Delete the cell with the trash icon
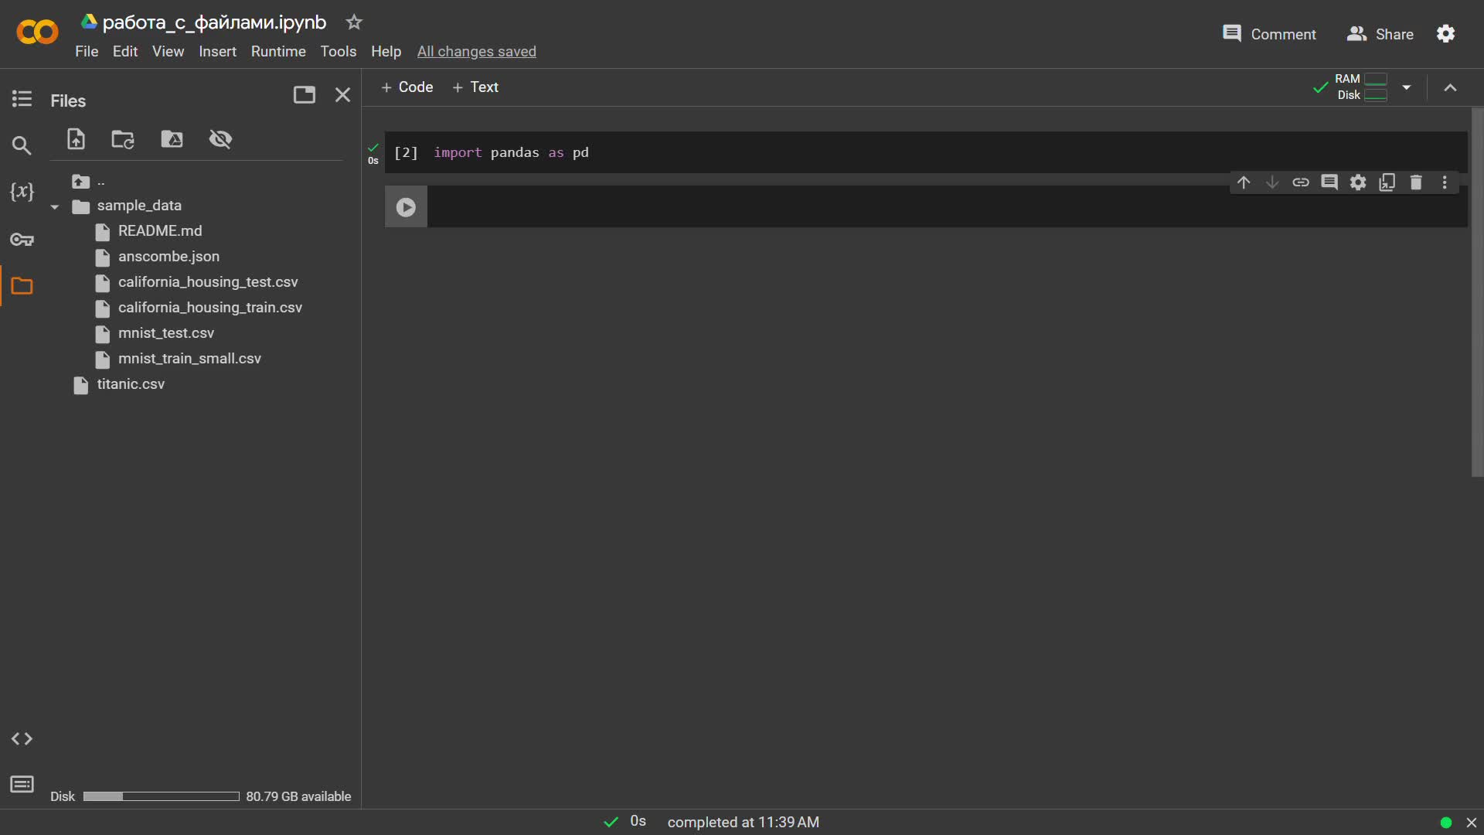The image size is (1484, 835). tap(1416, 182)
